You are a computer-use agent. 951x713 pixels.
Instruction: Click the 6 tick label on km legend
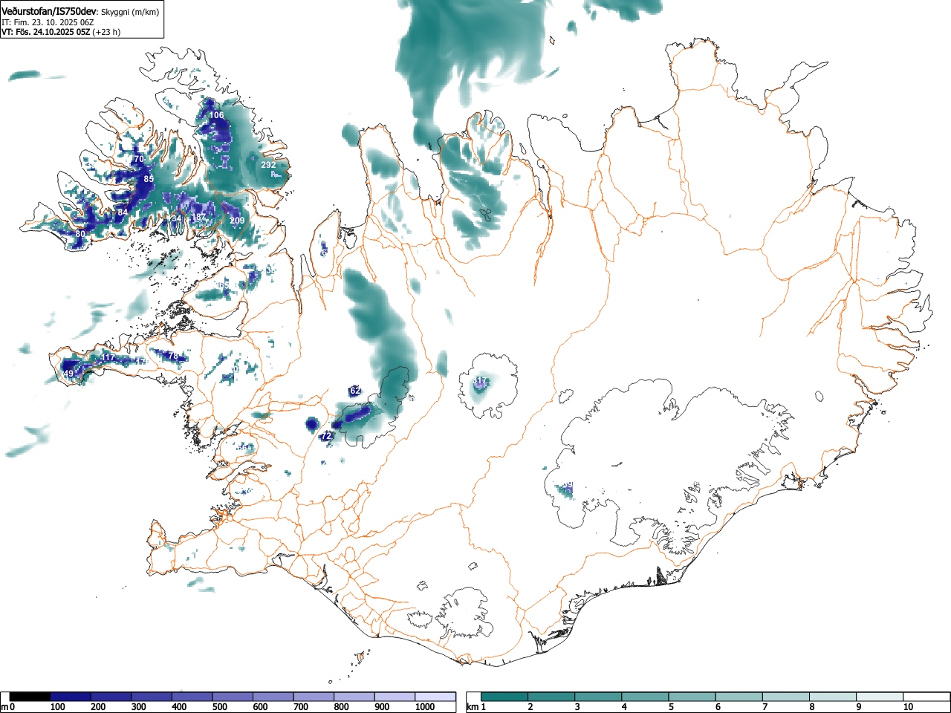(718, 707)
